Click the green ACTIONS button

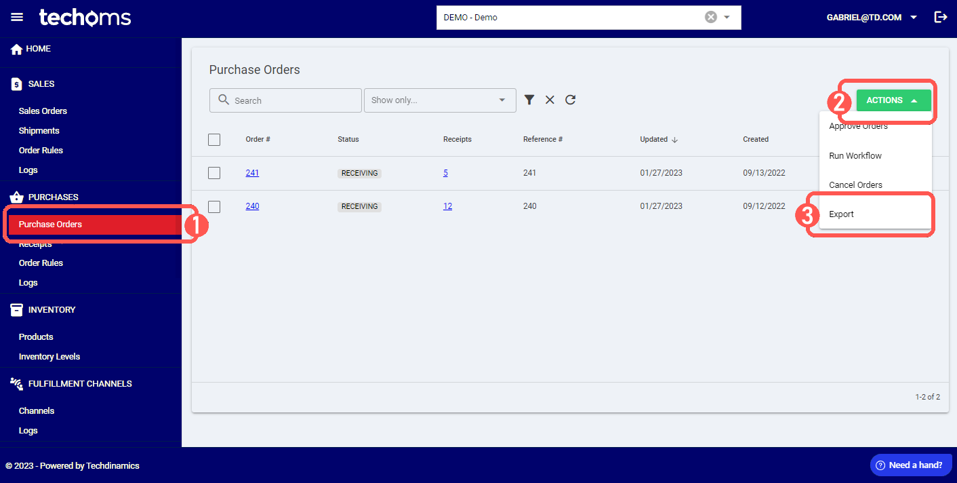point(893,99)
